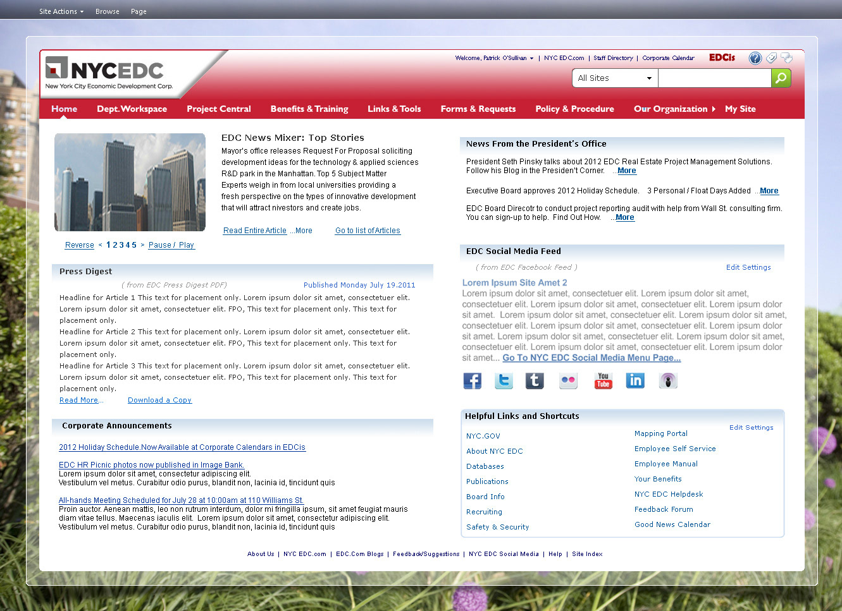Image resolution: width=842 pixels, height=611 pixels.
Task: Open the LinkedIn social media icon
Action: click(635, 380)
